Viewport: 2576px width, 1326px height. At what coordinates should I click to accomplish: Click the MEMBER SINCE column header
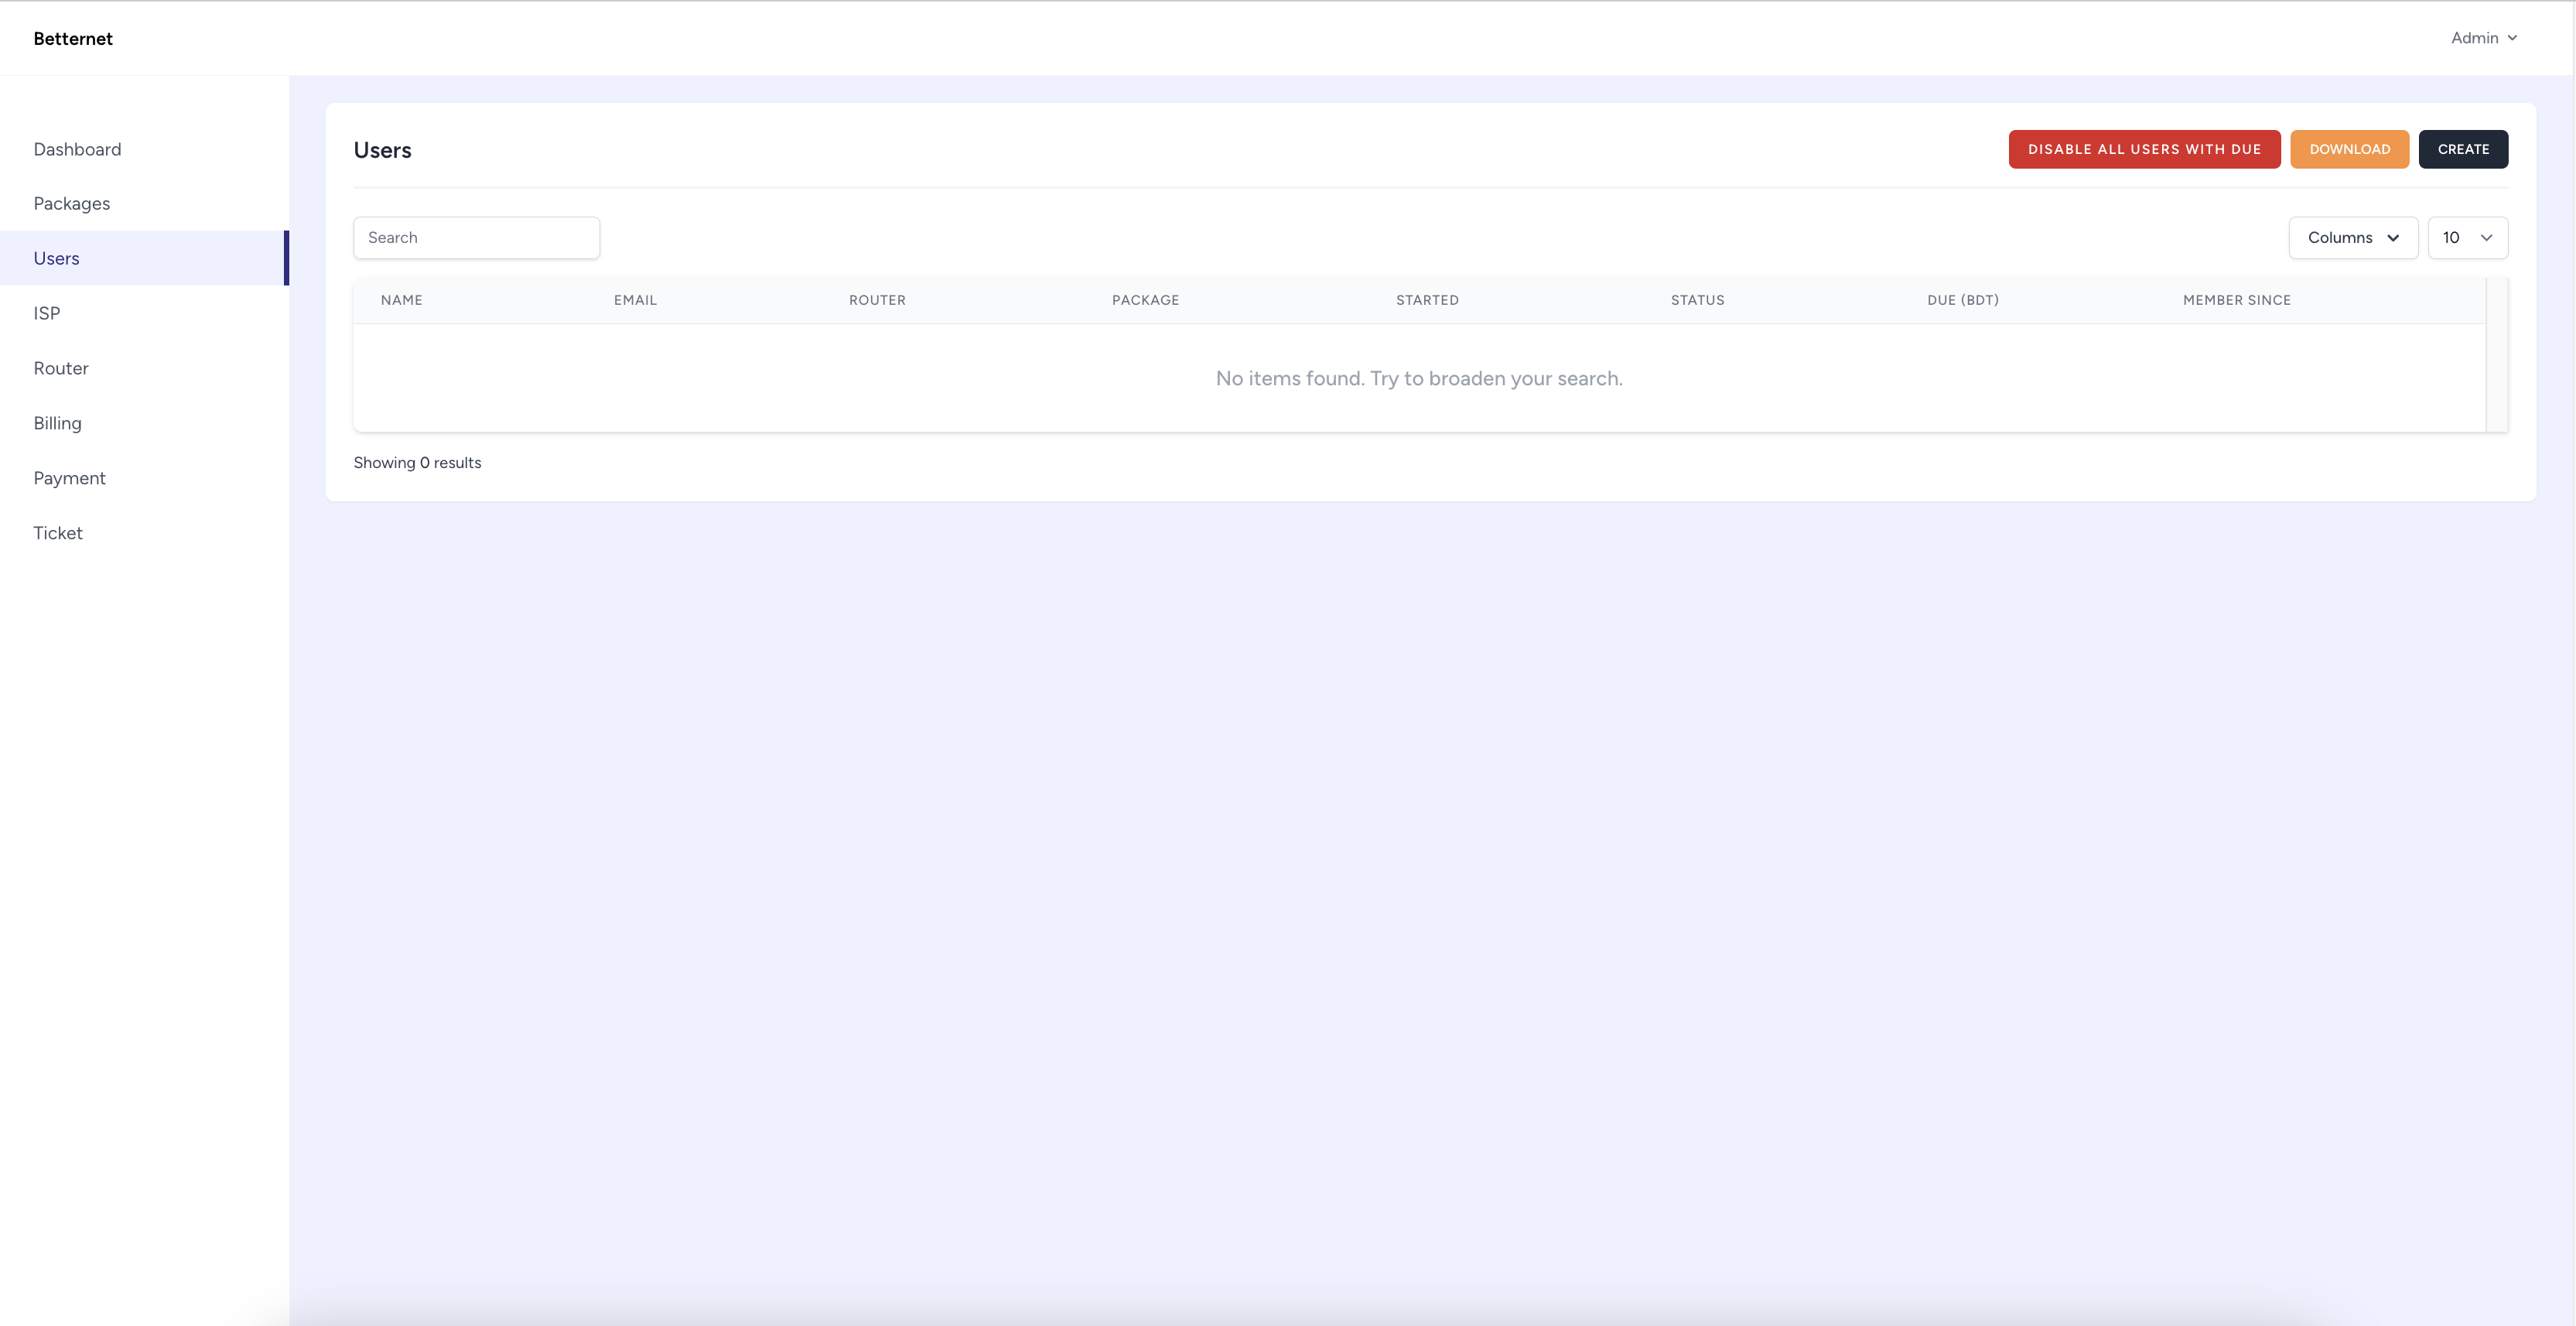click(2237, 300)
